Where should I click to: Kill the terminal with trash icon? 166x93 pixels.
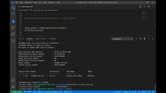144,39
